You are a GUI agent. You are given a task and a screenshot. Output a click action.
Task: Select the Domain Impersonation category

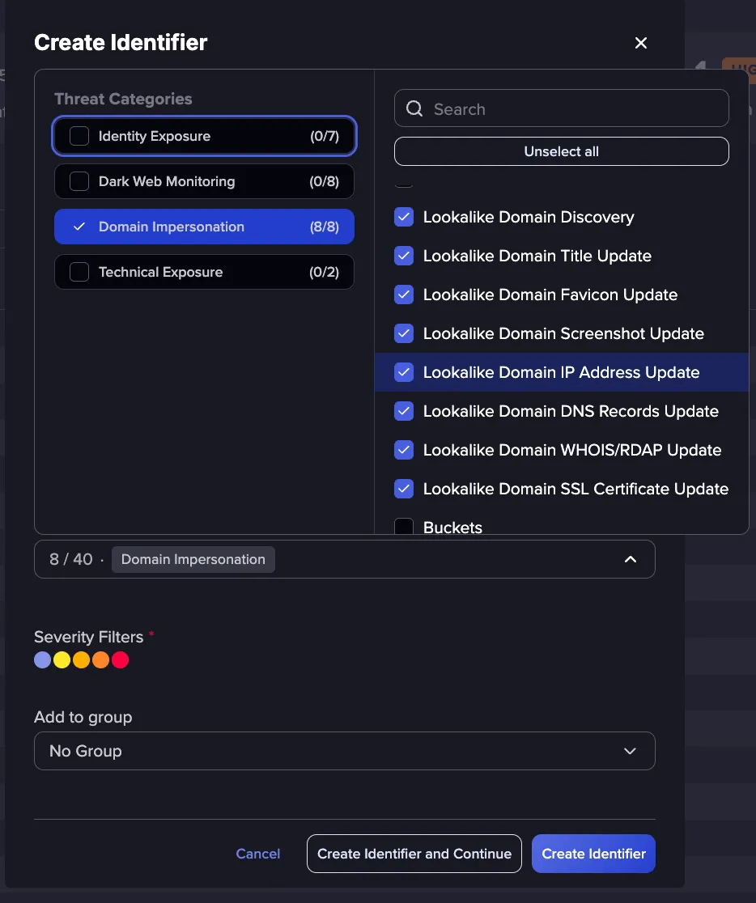204,227
